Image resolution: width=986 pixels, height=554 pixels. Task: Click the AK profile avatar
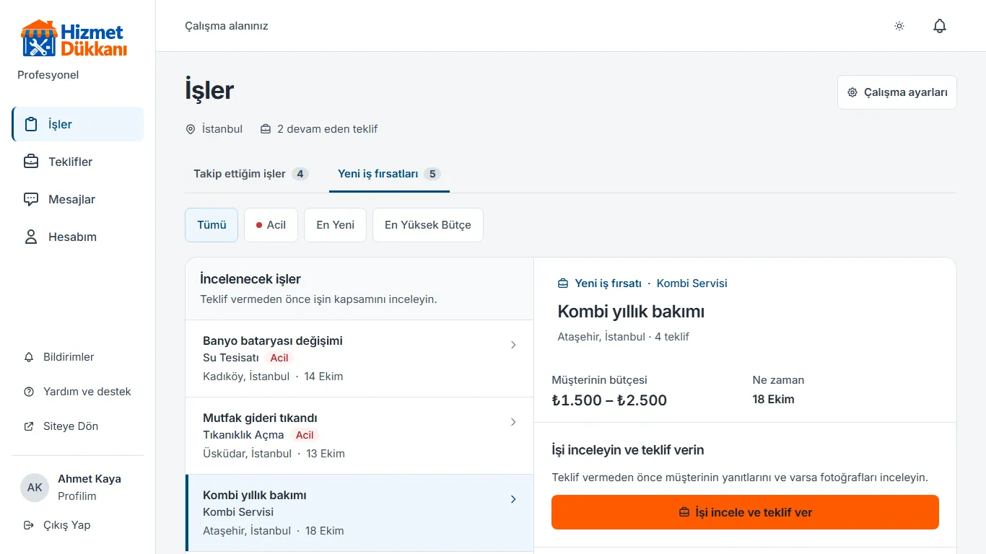(x=35, y=488)
